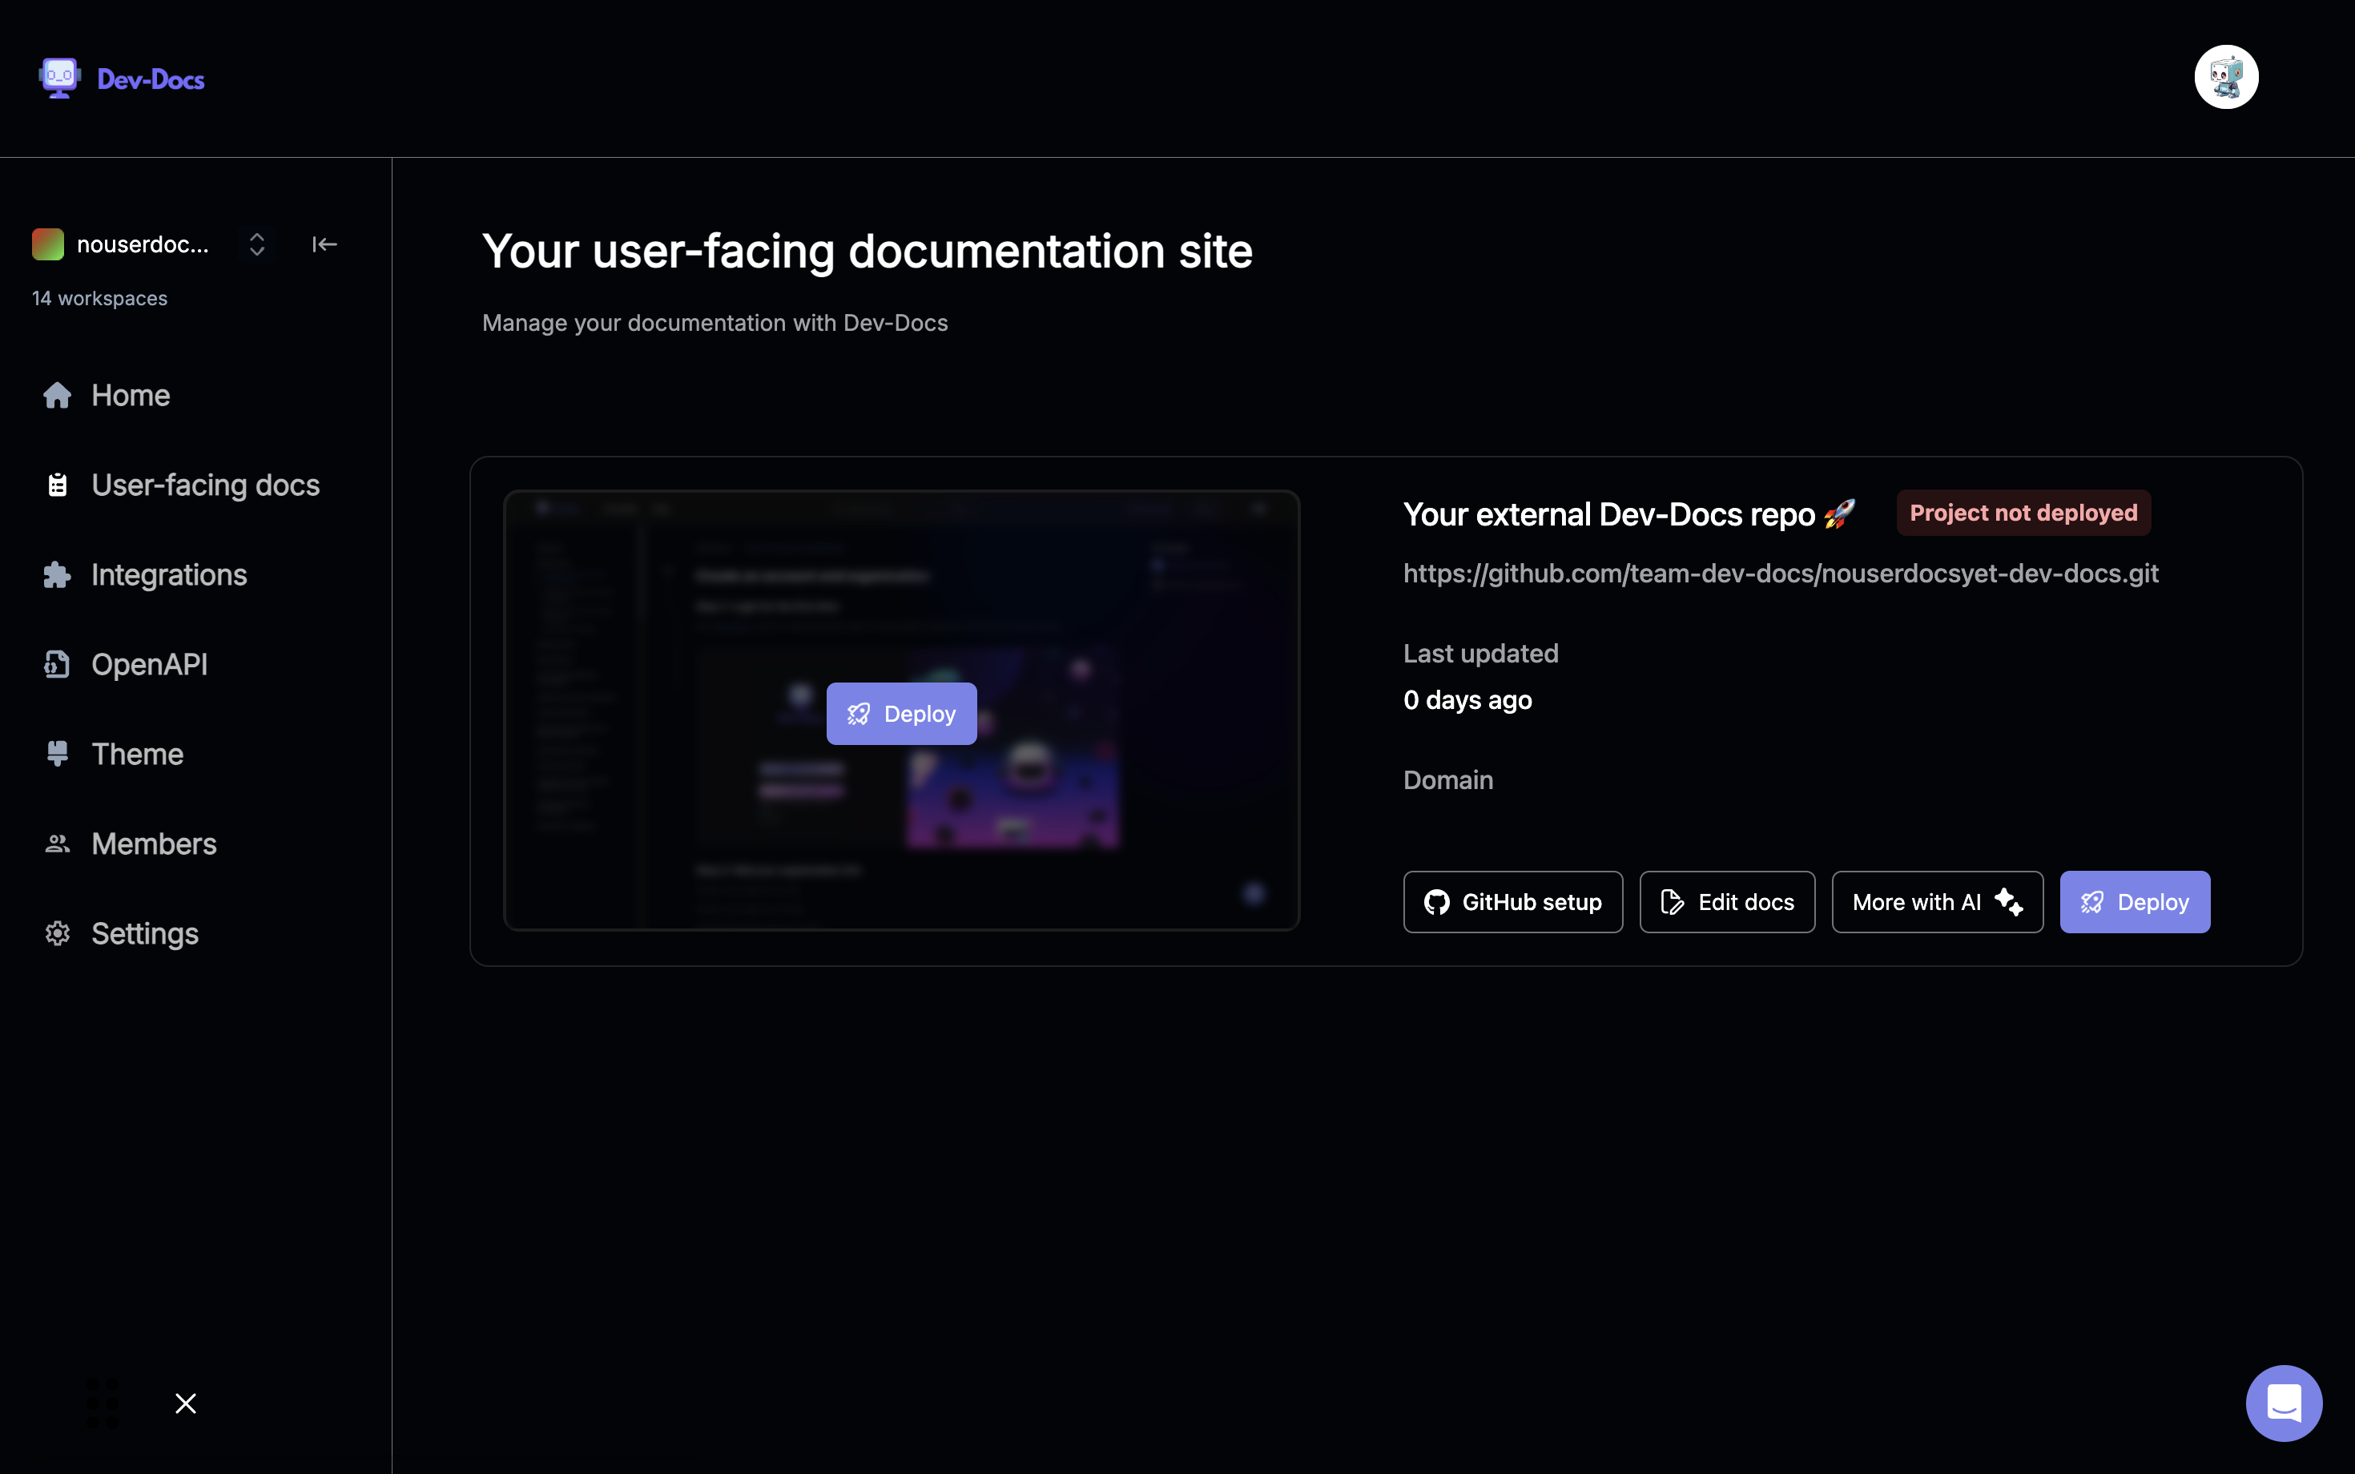
Task: Open 'More with AI' options
Action: coord(1936,902)
